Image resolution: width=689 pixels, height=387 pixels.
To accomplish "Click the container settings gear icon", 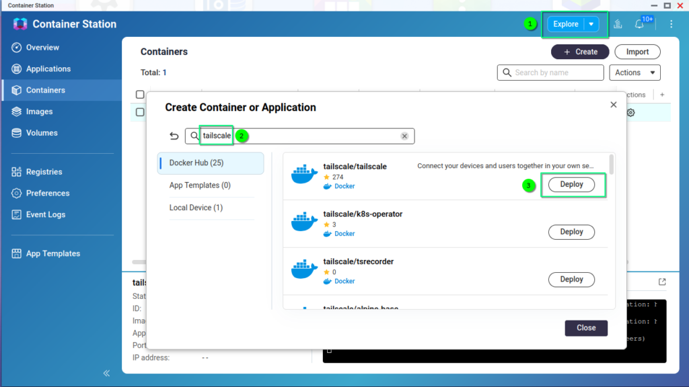I will 630,113.
